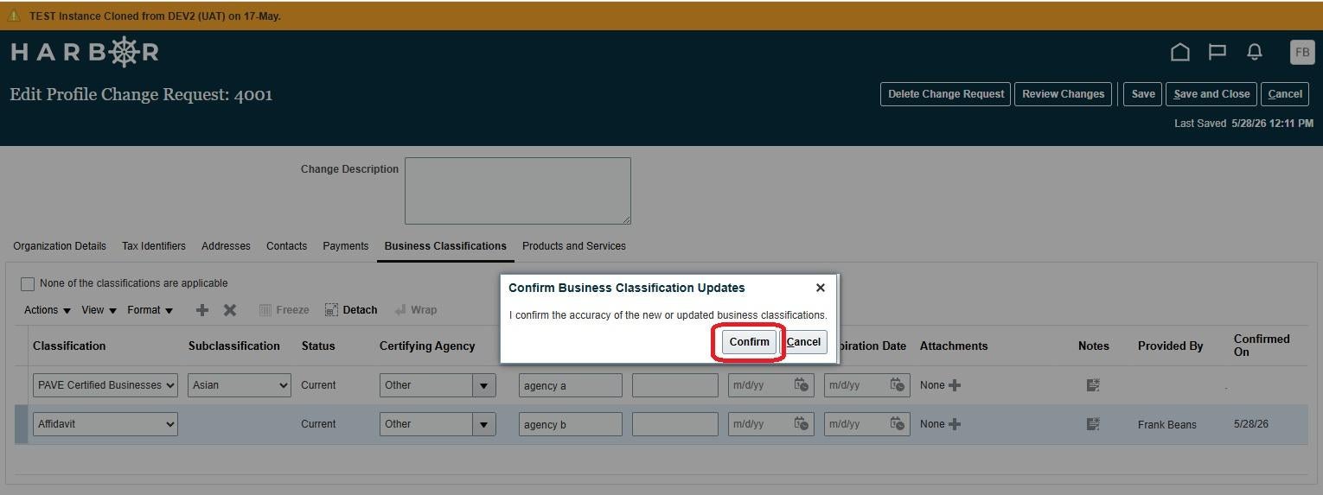
Task: Click Save and Close button
Action: pos(1211,94)
